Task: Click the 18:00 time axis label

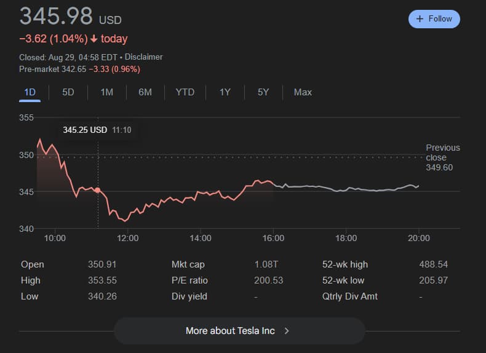Action: coord(346,238)
